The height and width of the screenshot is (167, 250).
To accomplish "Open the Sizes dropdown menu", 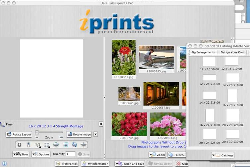I will (x=21, y=154).
